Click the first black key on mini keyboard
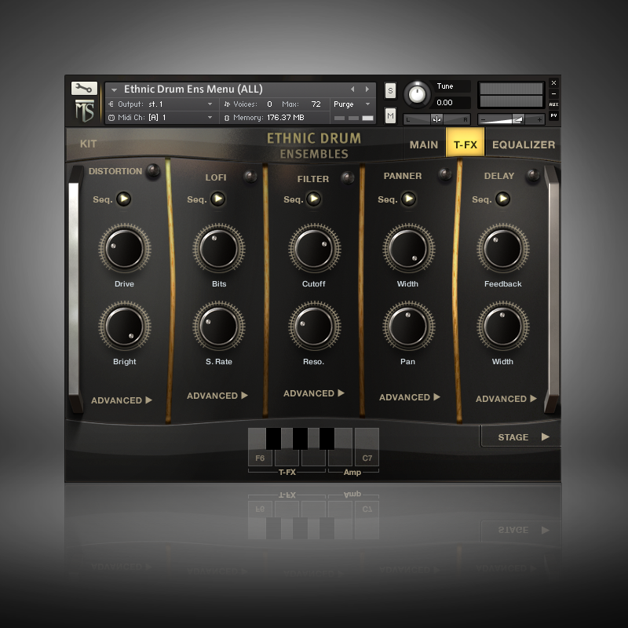Image resolution: width=628 pixels, height=628 pixels. [273, 439]
